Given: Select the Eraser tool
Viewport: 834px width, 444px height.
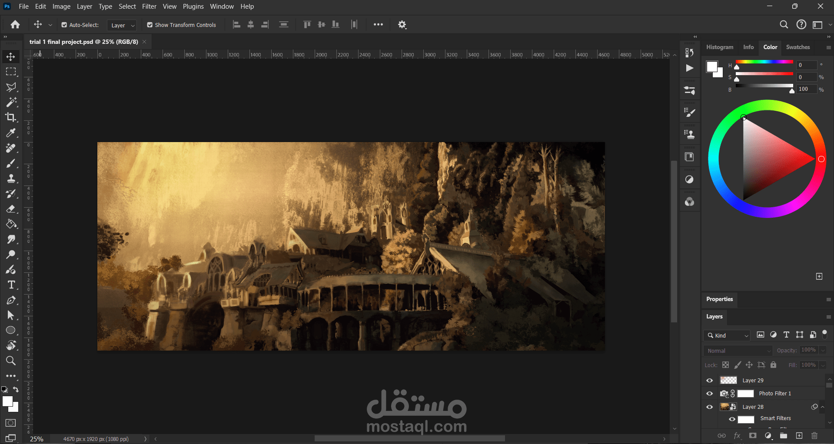Looking at the screenshot, I should [11, 209].
